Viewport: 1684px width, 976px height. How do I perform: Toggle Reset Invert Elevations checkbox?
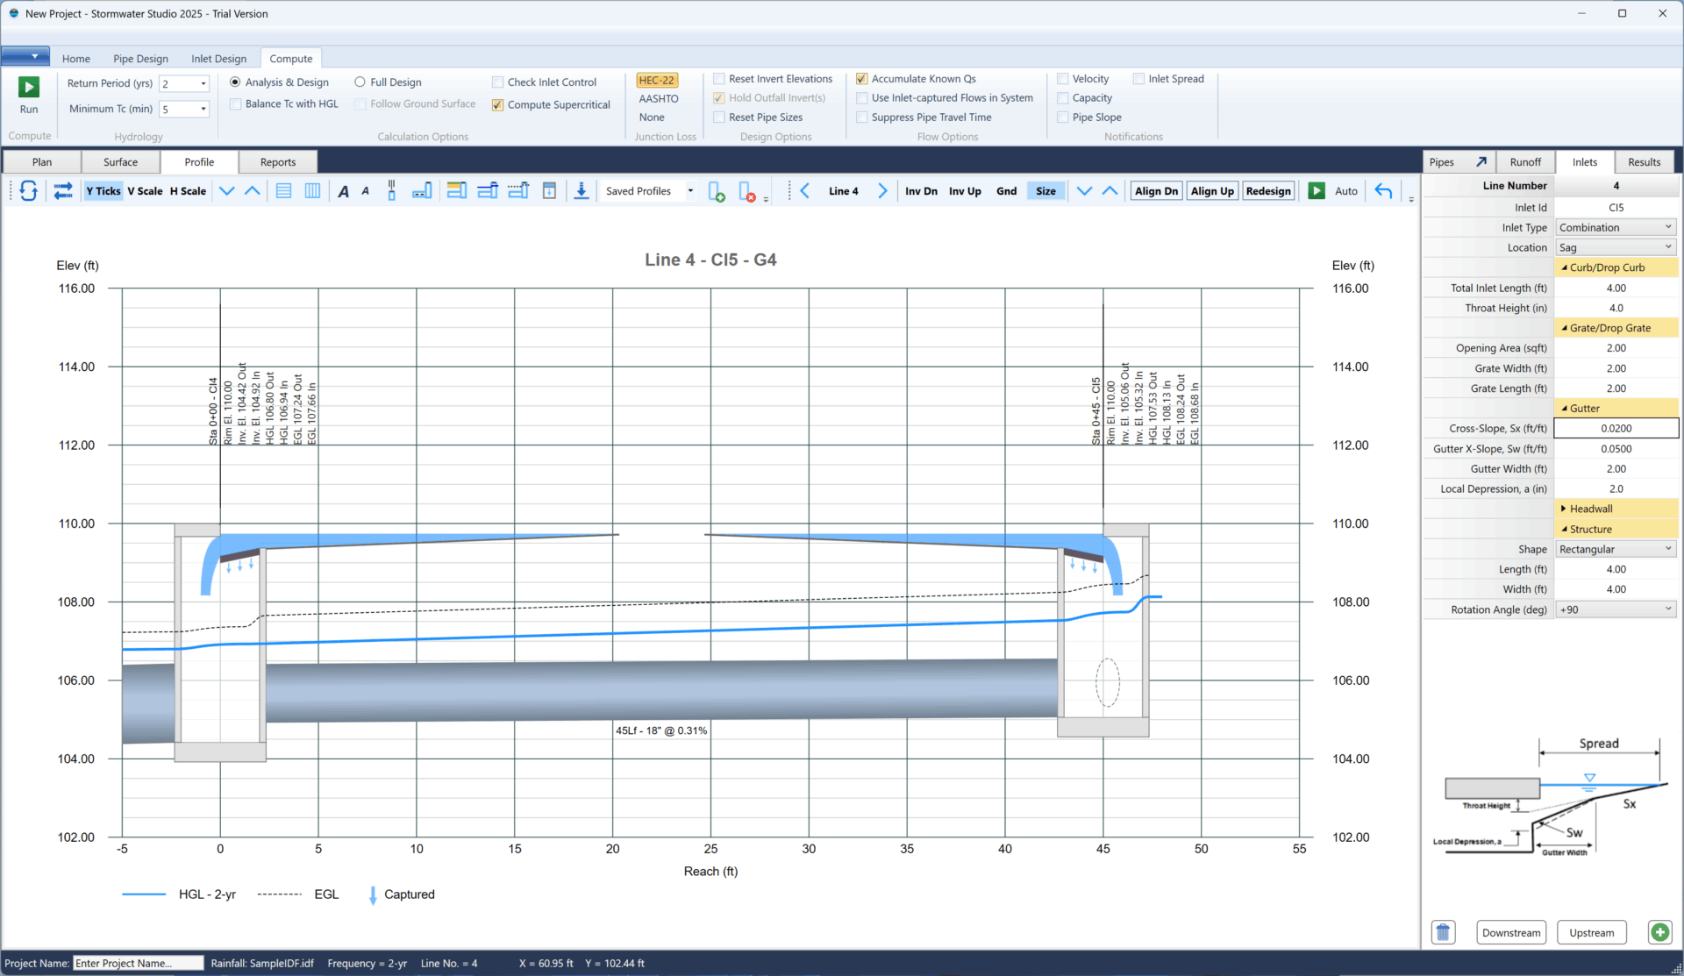719,79
